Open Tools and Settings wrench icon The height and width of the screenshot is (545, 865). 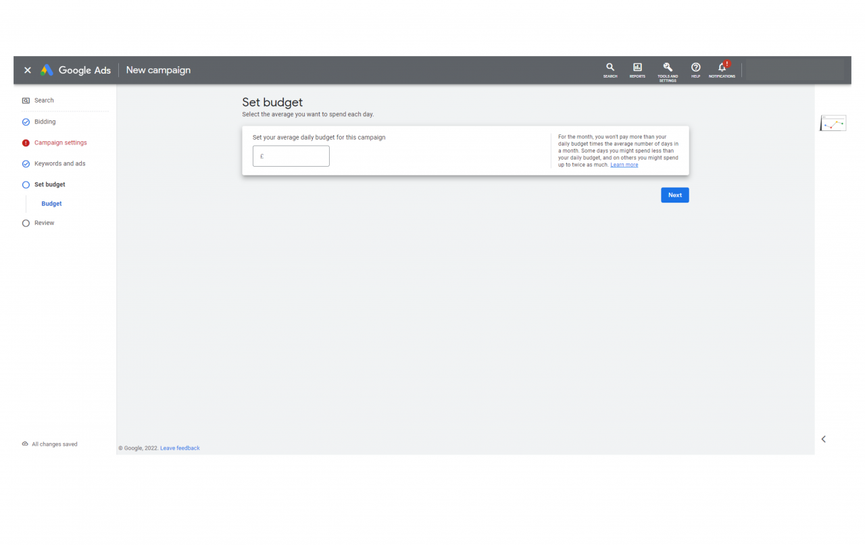pos(667,68)
